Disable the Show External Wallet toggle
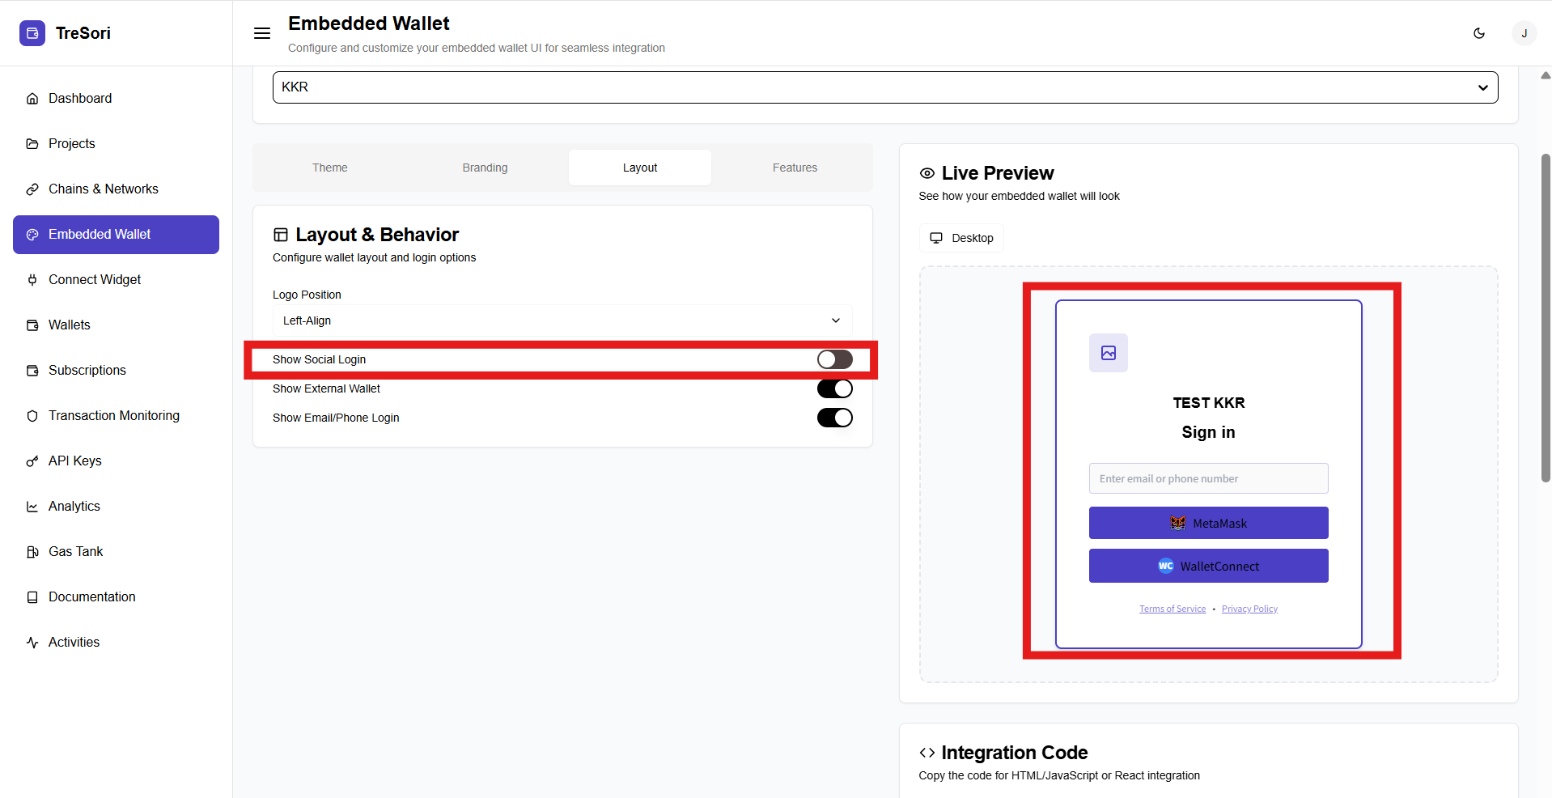 click(834, 388)
